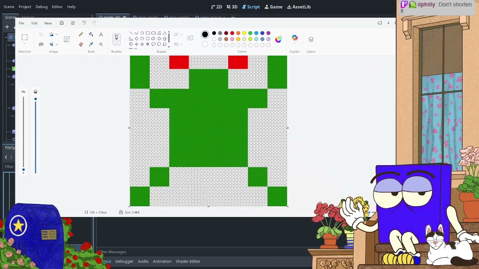Select the Oval shape
This screenshot has width=479, height=269.
pyautogui.click(x=142, y=33)
